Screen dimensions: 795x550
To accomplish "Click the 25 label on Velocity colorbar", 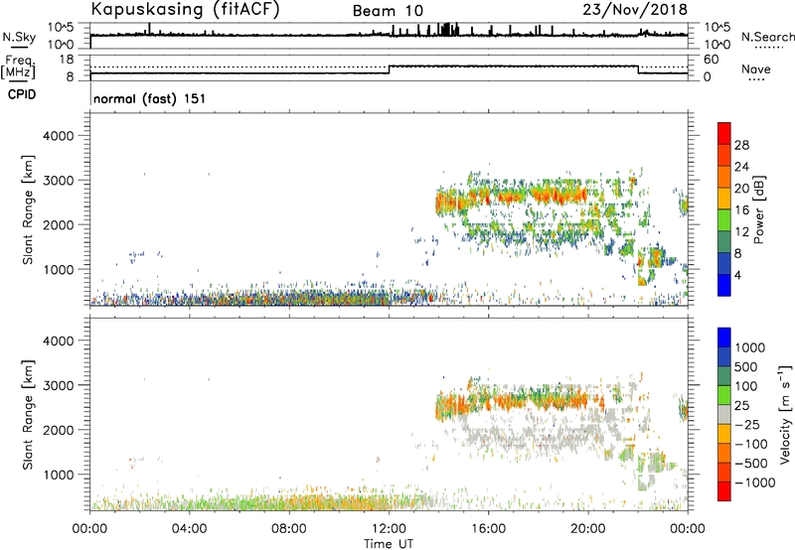I will [x=741, y=406].
